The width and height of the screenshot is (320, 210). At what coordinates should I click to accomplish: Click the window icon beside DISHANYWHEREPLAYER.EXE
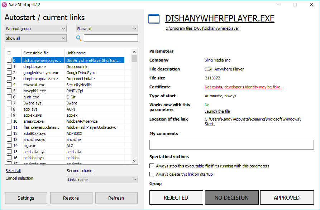point(154,19)
